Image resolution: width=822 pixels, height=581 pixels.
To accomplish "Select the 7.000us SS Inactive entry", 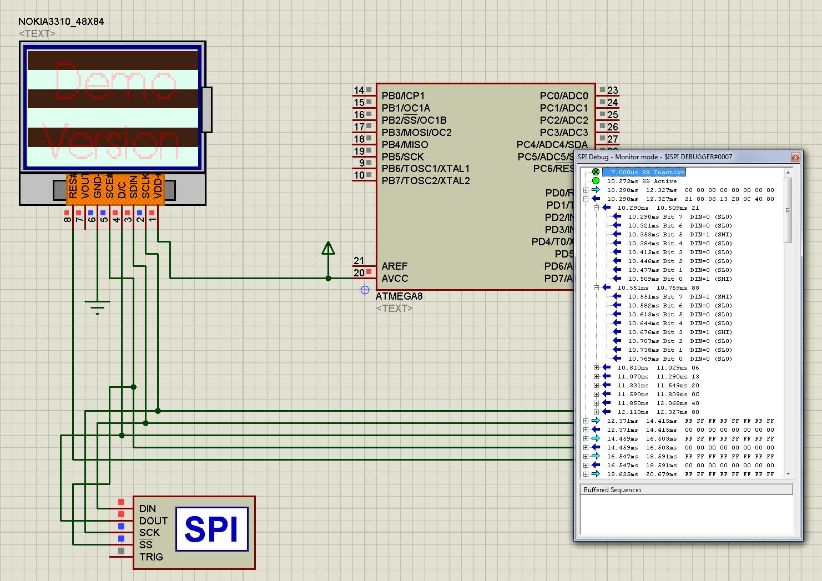I will [644, 172].
